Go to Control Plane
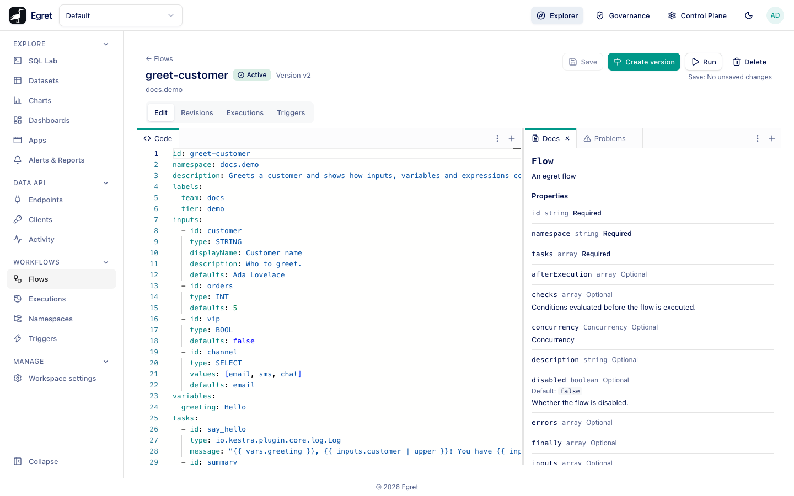 pos(698,15)
